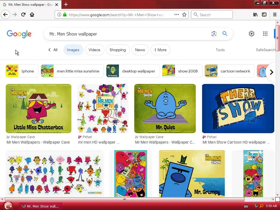This screenshot has width=280, height=210.
Task: Click the browser forward arrow
Action: pos(14,15)
